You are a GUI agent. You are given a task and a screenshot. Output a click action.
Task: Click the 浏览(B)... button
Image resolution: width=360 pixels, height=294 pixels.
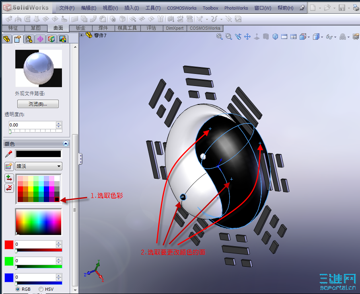coord(38,104)
